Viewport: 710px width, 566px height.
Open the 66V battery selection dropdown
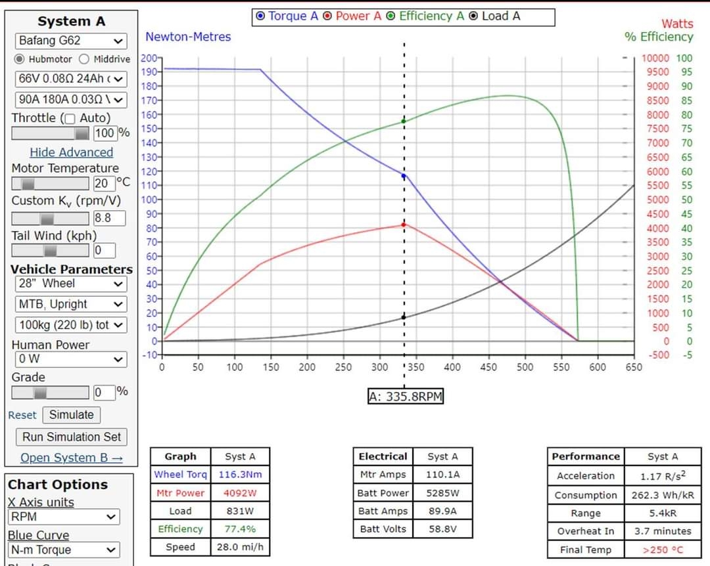[70, 79]
